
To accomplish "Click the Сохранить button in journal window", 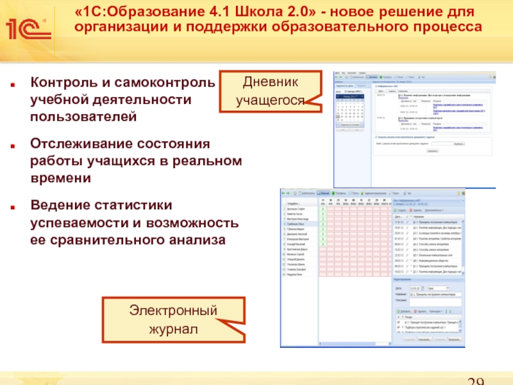I will click(409, 339).
